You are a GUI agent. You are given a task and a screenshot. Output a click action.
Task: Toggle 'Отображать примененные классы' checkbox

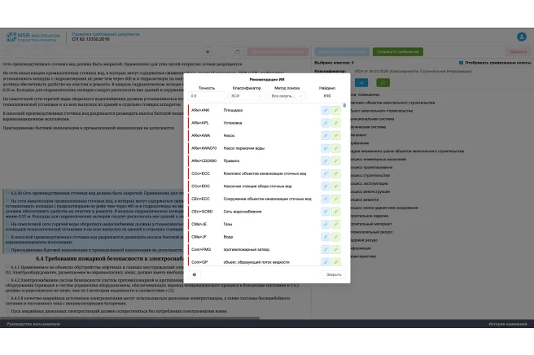(x=461, y=62)
